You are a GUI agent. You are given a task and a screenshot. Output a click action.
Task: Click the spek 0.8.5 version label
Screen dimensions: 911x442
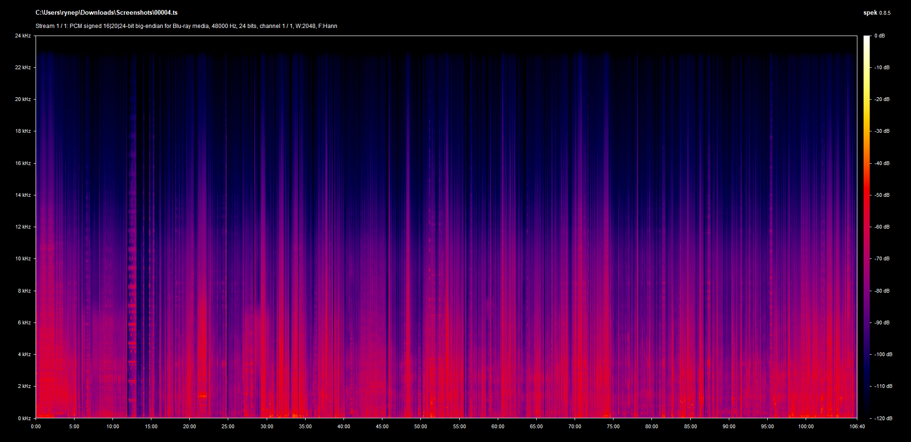(876, 13)
